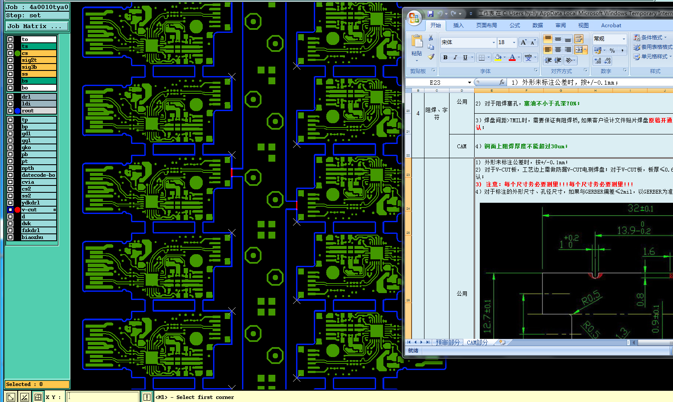Click the Center text alignment icon
The height and width of the screenshot is (402, 673).
pos(558,50)
